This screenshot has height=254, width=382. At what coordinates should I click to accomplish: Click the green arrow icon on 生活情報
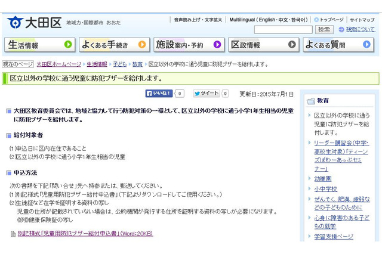click(68, 45)
